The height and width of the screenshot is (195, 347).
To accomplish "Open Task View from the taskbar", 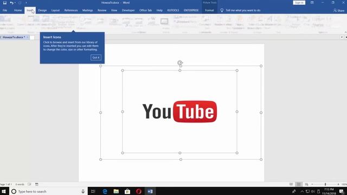I will [x=93, y=191].
